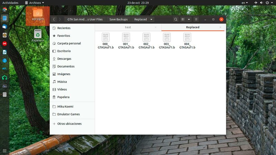Click the Save Backups path button

118,19
